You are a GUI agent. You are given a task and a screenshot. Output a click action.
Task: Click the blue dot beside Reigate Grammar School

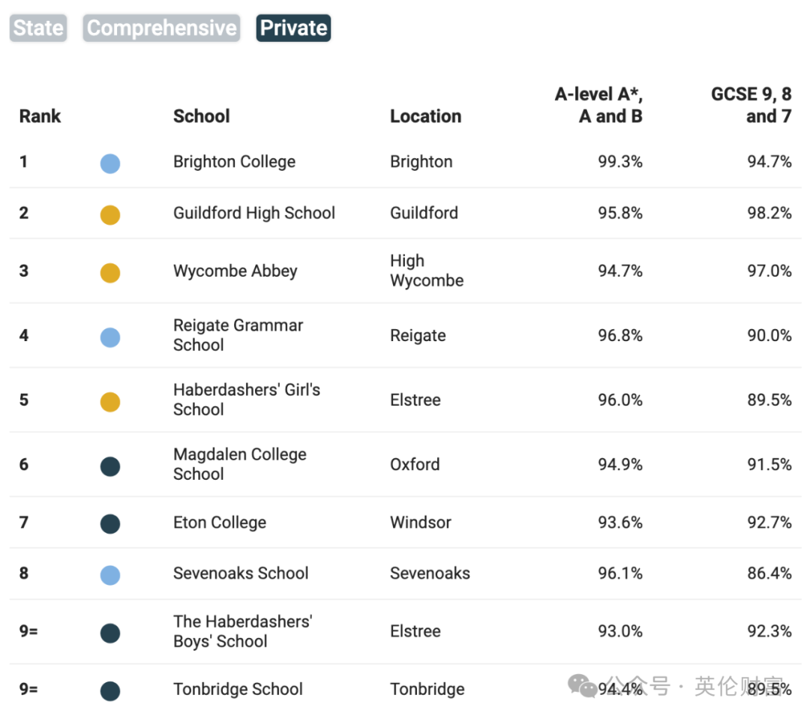pyautogui.click(x=110, y=337)
